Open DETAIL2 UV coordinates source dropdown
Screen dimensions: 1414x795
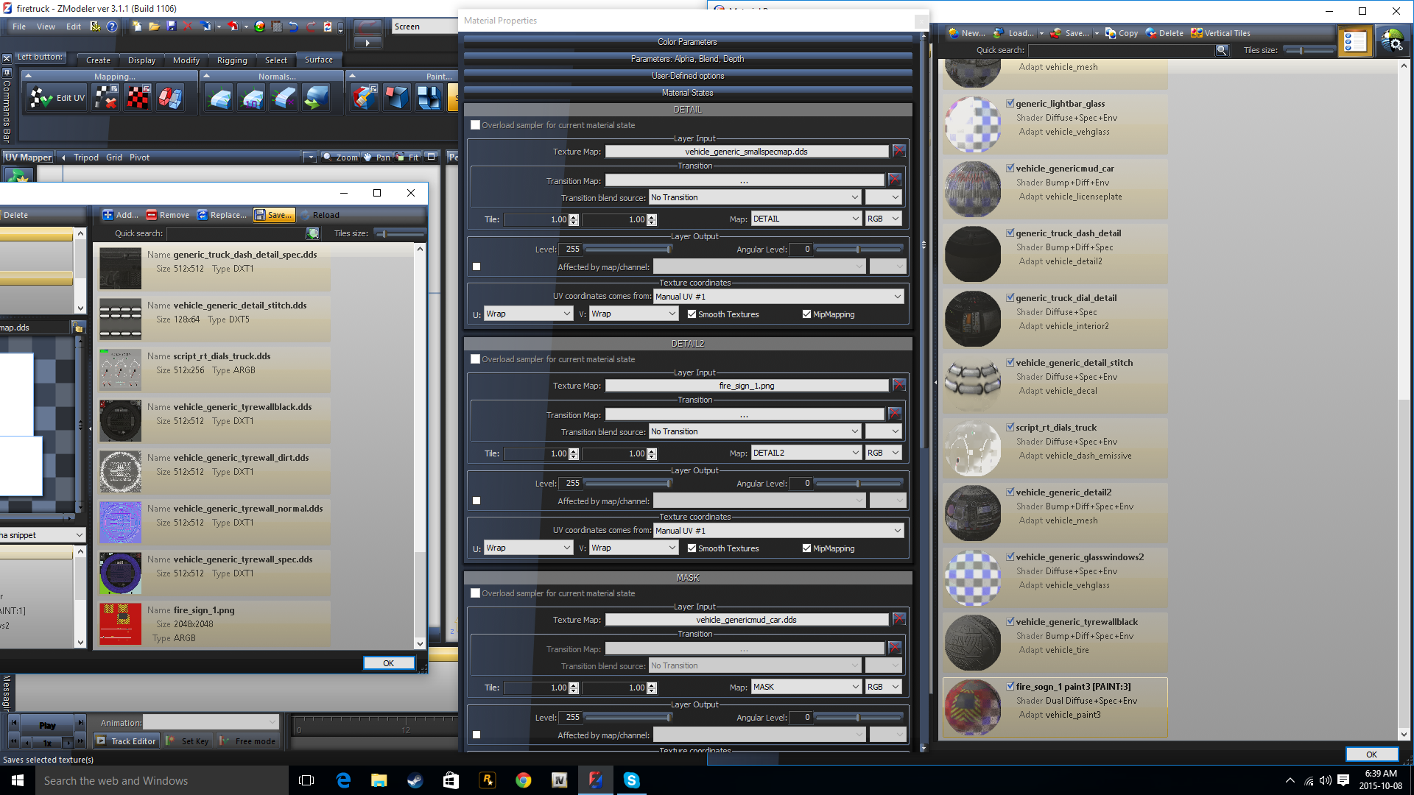(x=778, y=531)
